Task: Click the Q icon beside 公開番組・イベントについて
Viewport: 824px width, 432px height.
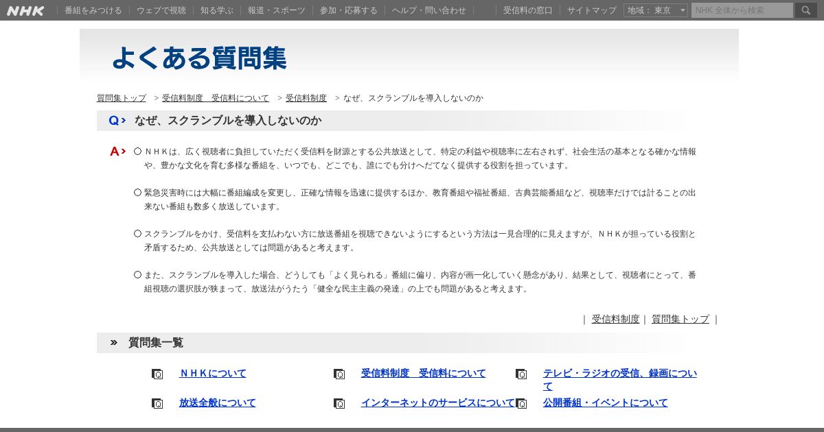Action: point(521,403)
